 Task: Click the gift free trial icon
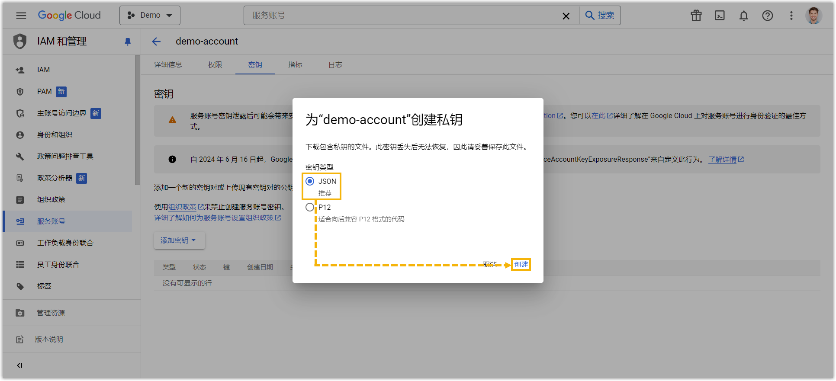pyautogui.click(x=696, y=16)
